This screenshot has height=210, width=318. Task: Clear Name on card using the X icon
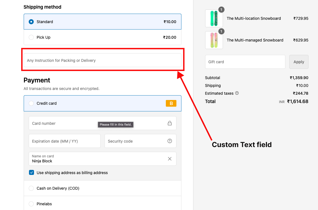coord(170,158)
